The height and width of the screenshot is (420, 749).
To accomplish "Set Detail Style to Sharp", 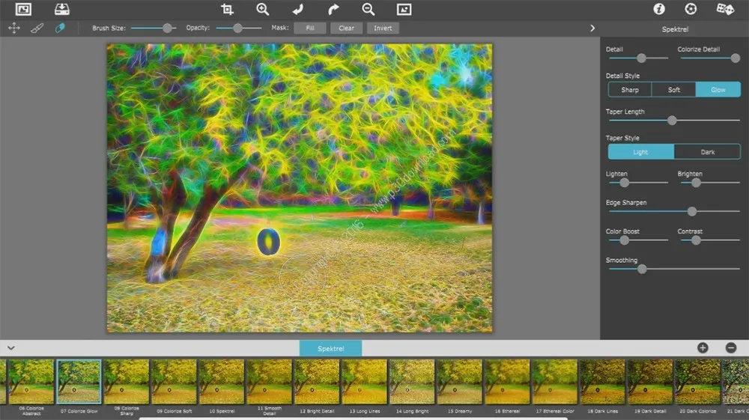I will pos(630,90).
